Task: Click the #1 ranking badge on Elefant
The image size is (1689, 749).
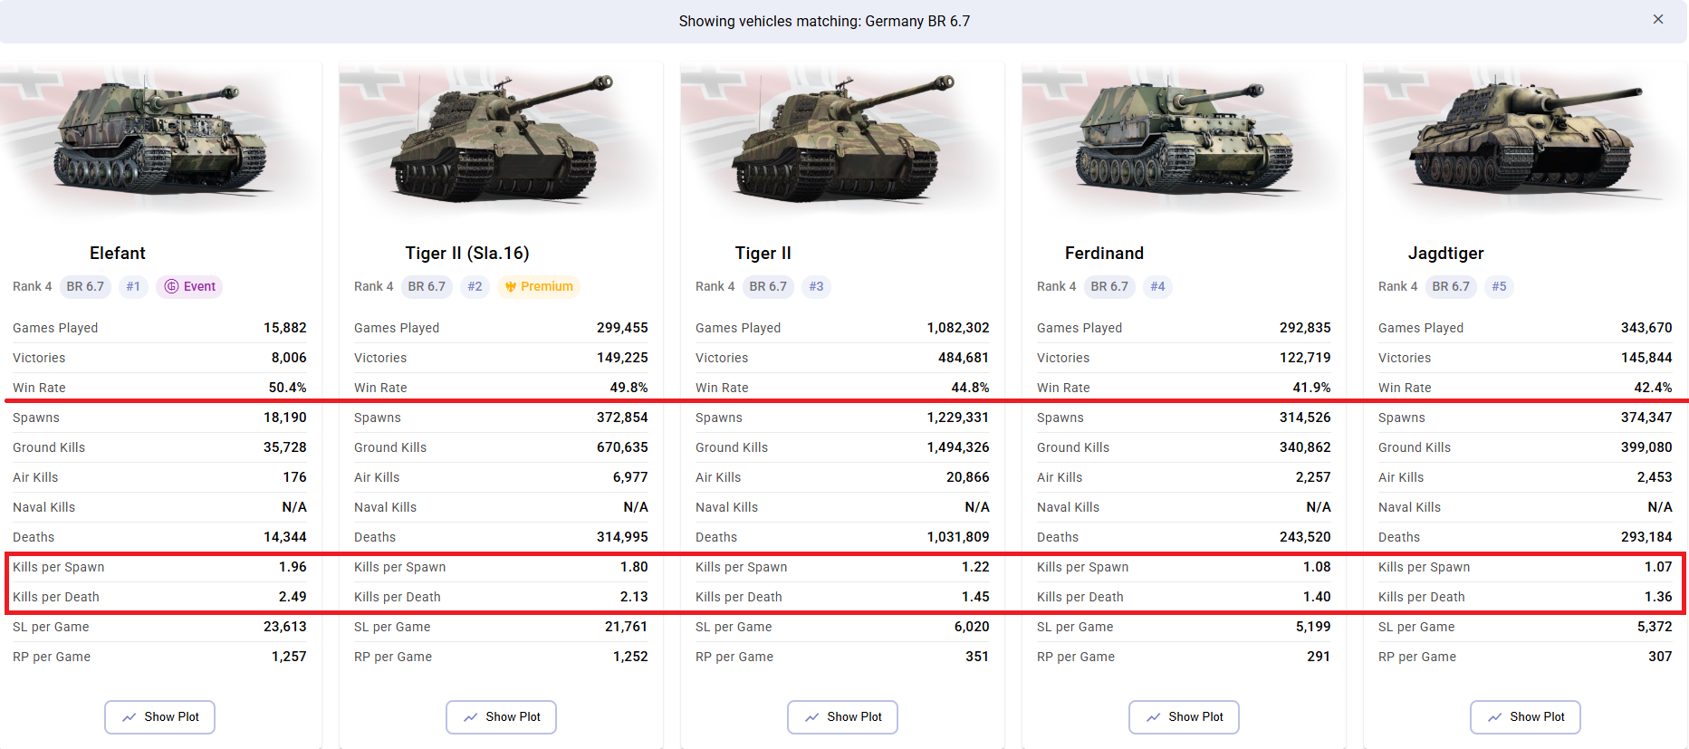Action: (x=133, y=286)
